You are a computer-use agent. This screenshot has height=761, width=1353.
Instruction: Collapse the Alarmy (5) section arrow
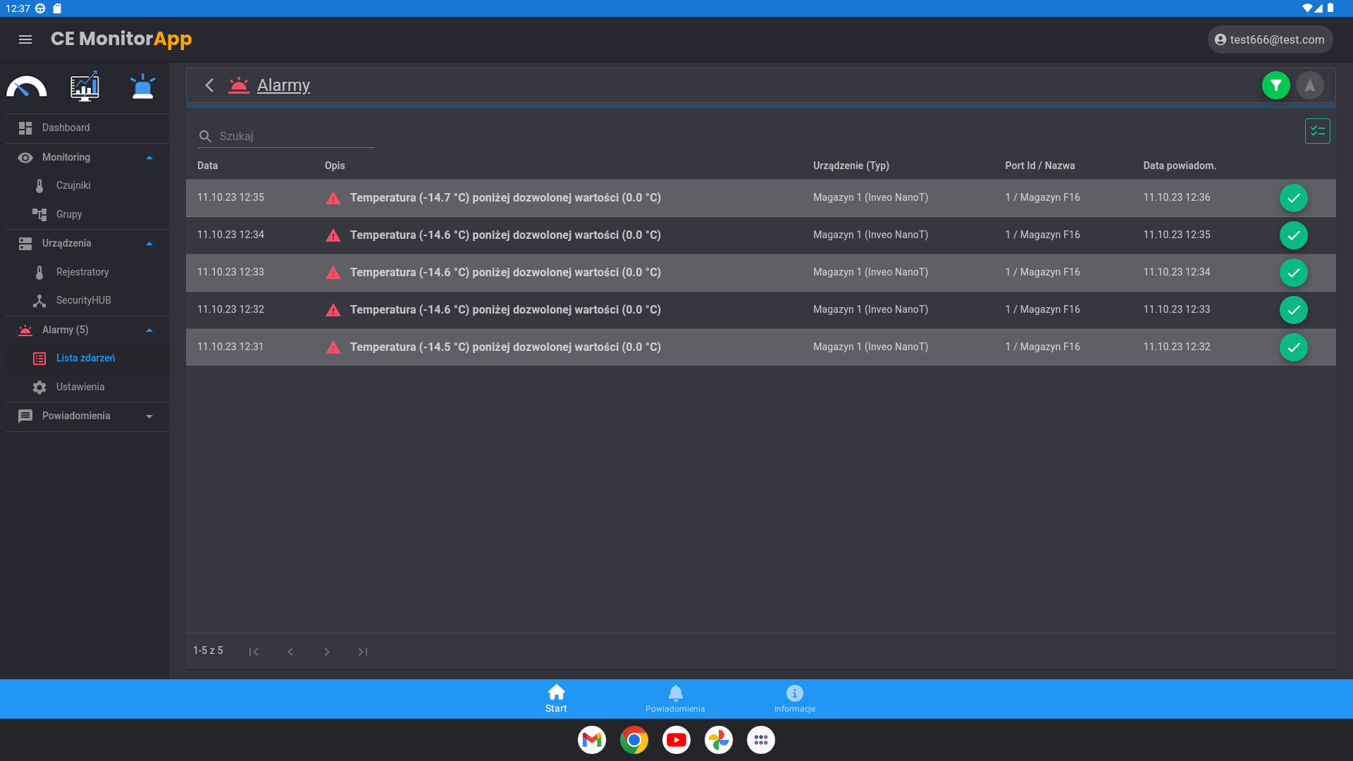point(149,330)
